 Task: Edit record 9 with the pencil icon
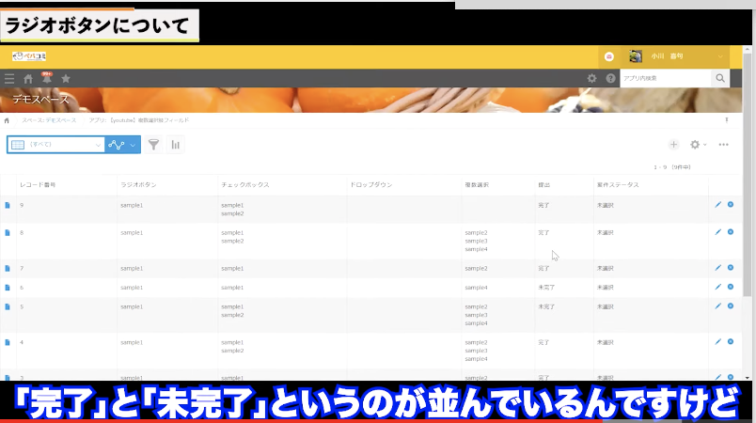[x=718, y=204]
